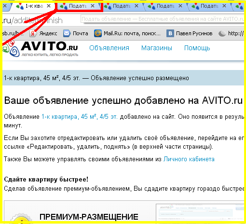
Task: Click the 'Объявление успешно размещено' status banner
Action: click(x=123, y=78)
